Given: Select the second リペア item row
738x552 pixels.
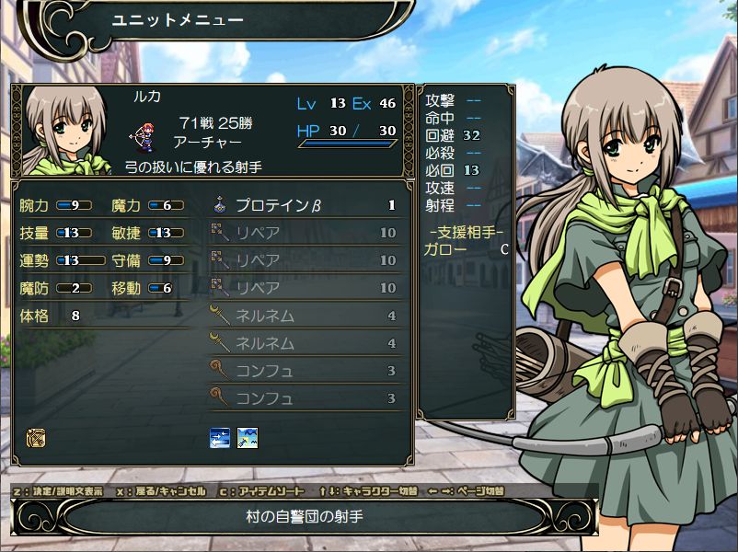Looking at the screenshot, I should coord(306,260).
